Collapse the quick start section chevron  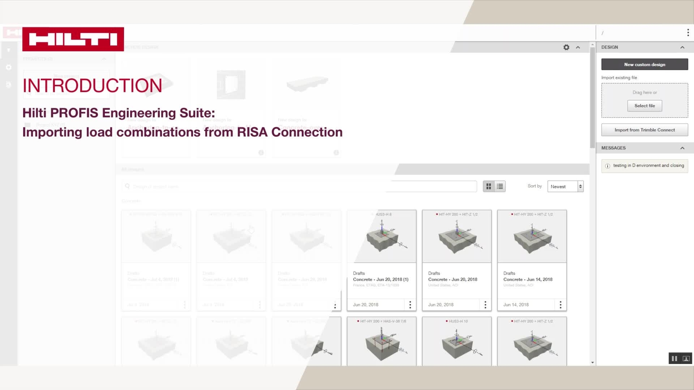(x=578, y=47)
